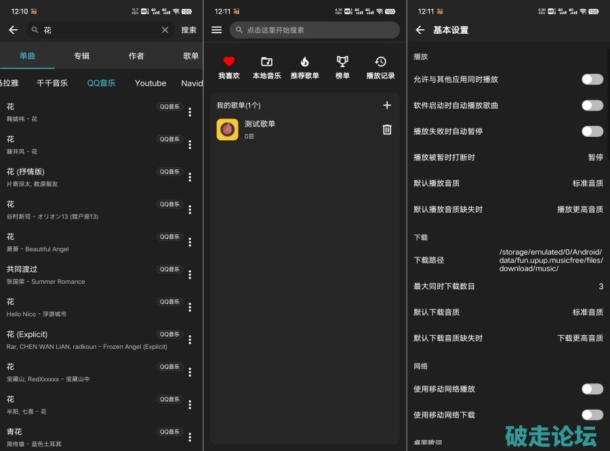This screenshot has height=451, width=610.
Task: Toggle 允许与其他应用同时播放 switch
Action: click(x=592, y=79)
